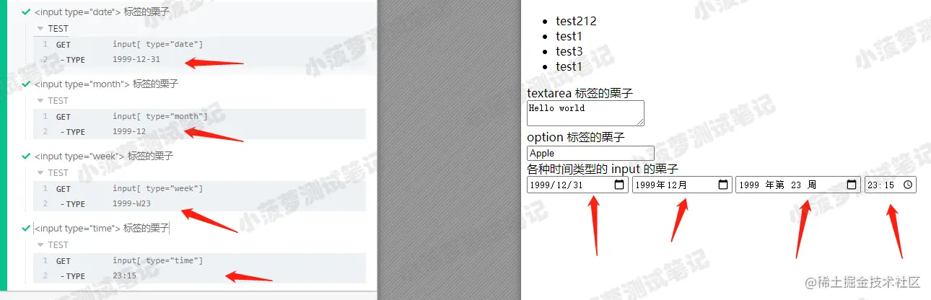931x300 pixels.
Task: Collapse TEST section under date input test
Action: click(x=40, y=29)
